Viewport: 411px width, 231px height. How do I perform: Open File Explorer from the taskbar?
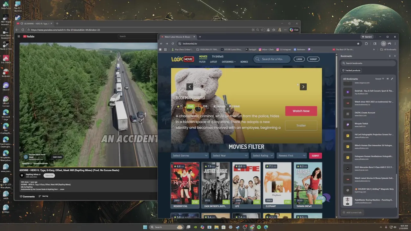pyautogui.click(x=216, y=227)
